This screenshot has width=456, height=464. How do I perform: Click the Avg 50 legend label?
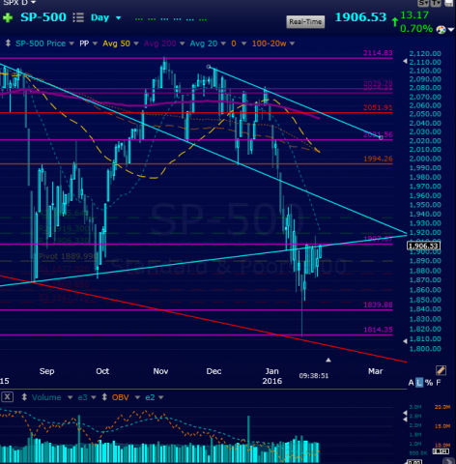[116, 43]
